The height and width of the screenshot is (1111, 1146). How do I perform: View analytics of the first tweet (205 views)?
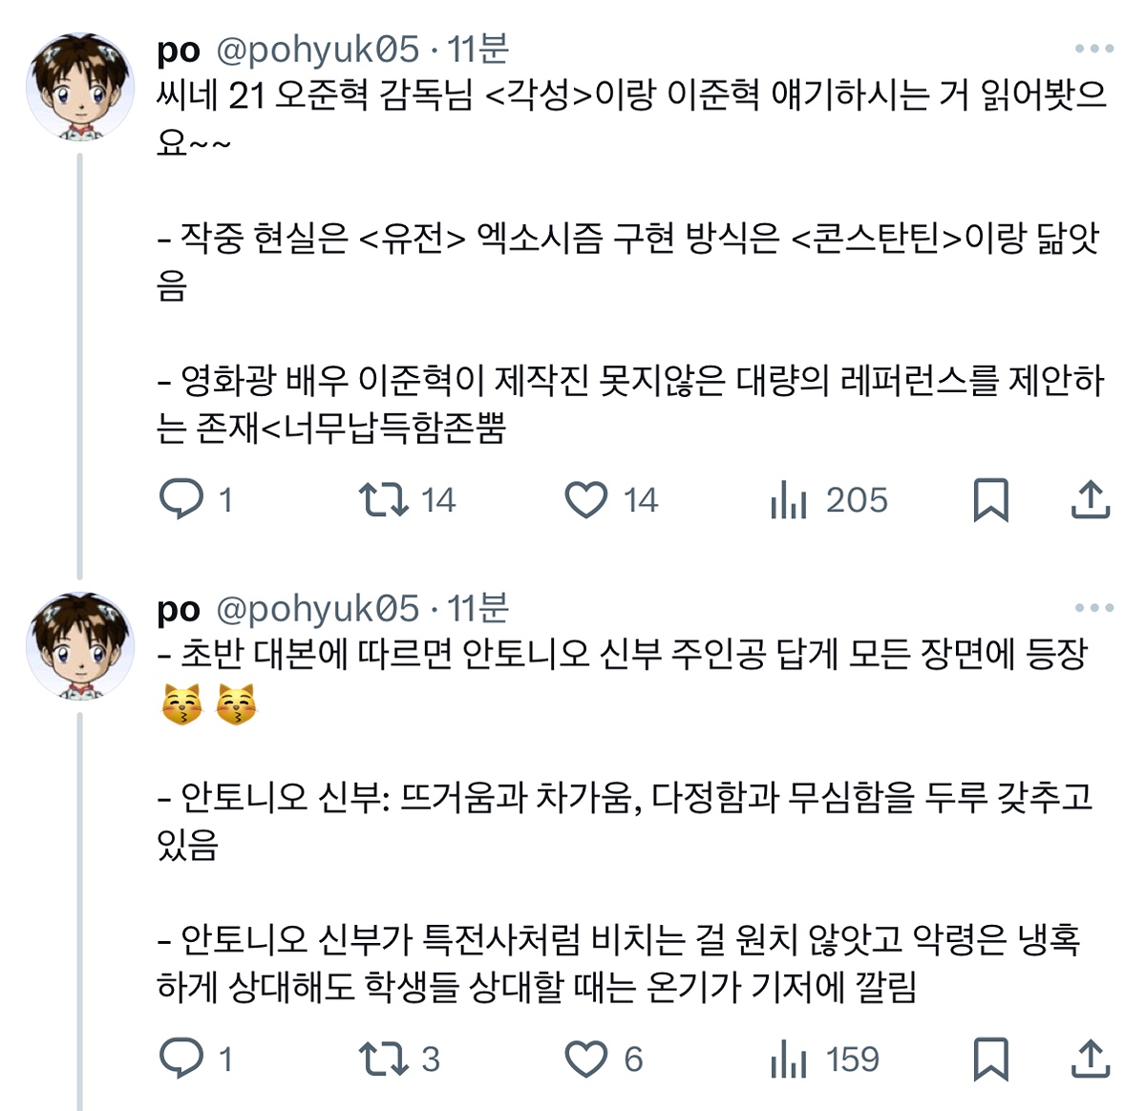point(789,499)
